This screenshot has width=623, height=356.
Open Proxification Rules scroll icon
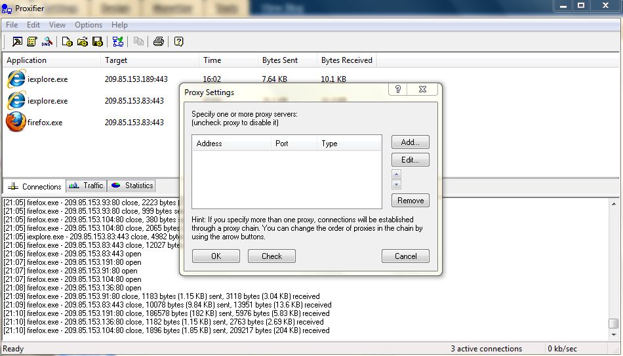tap(31, 41)
